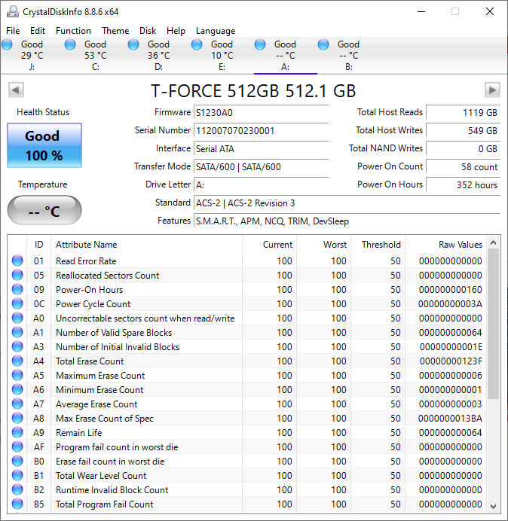Click the attribute list scrollbar thumb
The height and width of the screenshot is (521, 508).
point(494,324)
